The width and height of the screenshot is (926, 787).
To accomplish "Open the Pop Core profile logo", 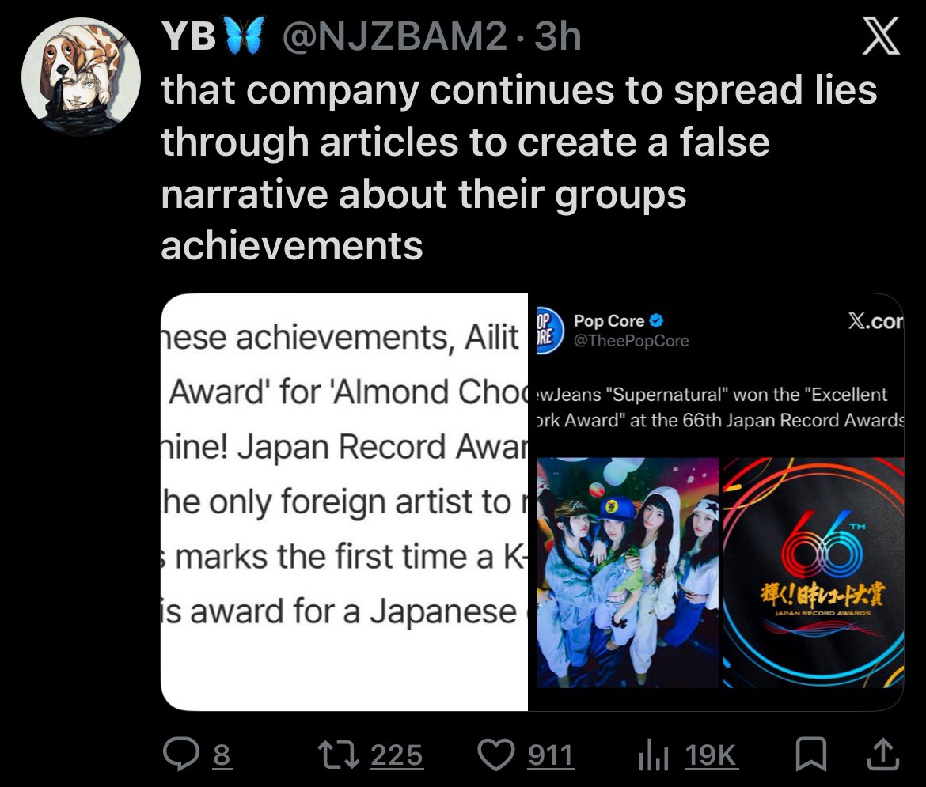I will (550, 331).
